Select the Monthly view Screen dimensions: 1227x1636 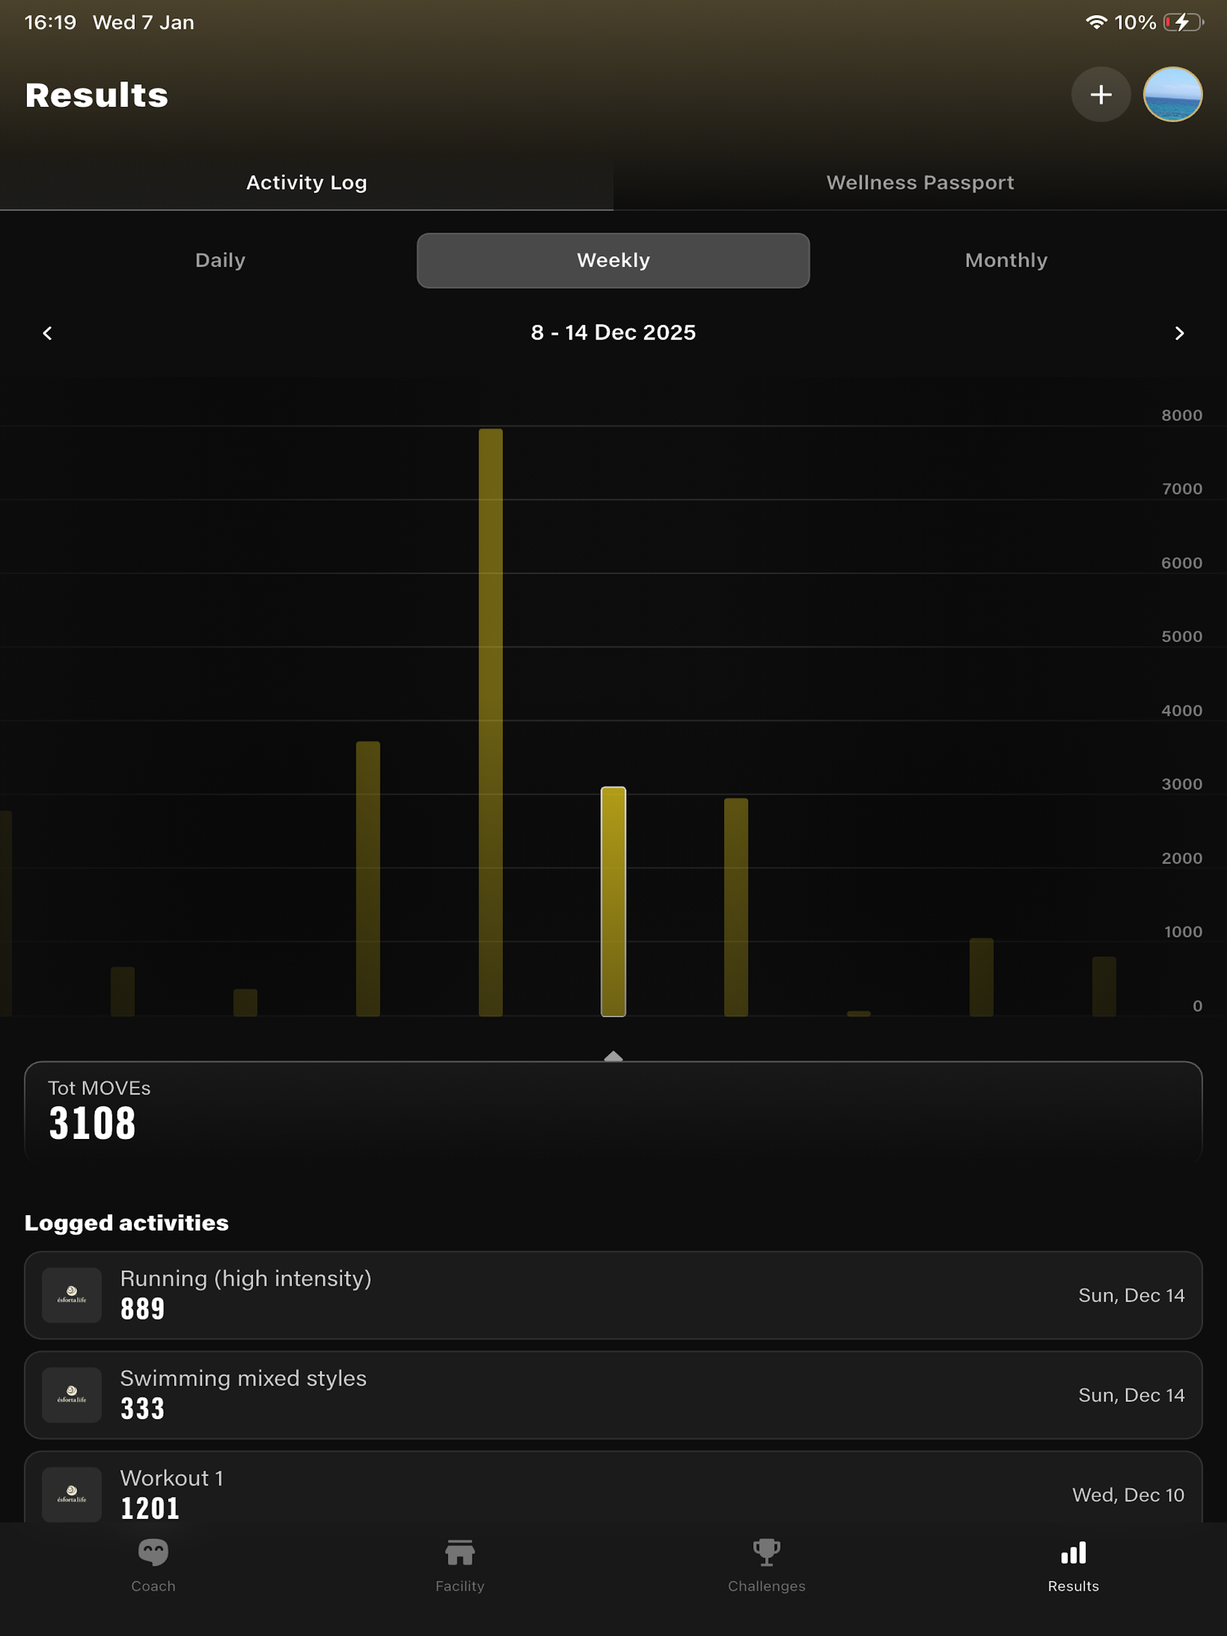1006,260
